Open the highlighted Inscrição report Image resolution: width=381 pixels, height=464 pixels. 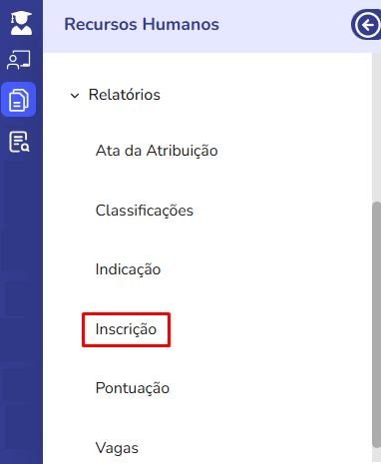pyautogui.click(x=126, y=329)
